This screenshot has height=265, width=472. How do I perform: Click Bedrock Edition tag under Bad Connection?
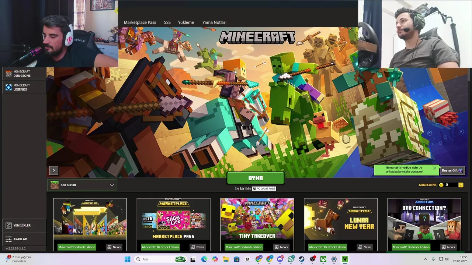pos(411,247)
